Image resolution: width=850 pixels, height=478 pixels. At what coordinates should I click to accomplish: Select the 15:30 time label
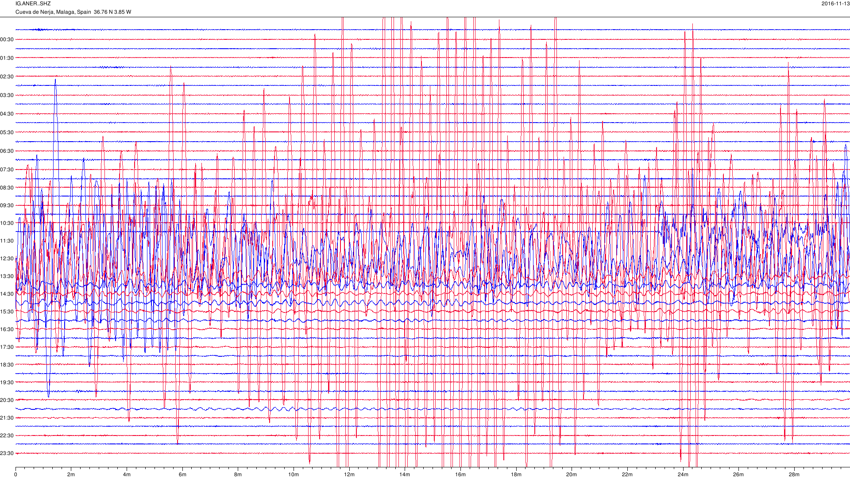point(7,312)
